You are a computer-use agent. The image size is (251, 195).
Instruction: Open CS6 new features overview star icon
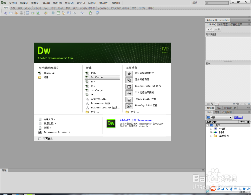pyautogui.click(x=129, y=74)
